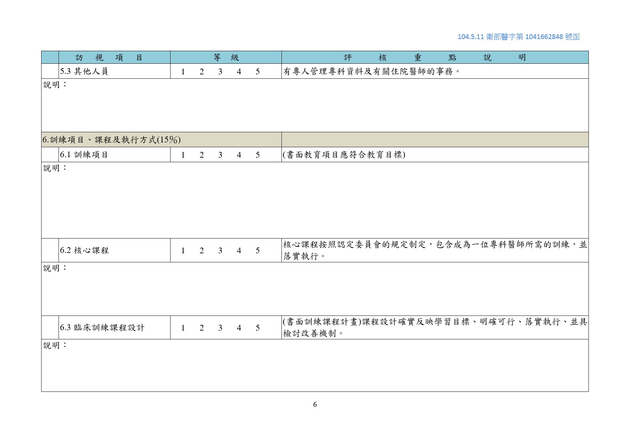Select rating 5 for 6.1 訓練項目
Image resolution: width=630 pixels, height=446 pixels.
pyautogui.click(x=258, y=155)
